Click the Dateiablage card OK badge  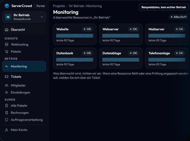133,53
